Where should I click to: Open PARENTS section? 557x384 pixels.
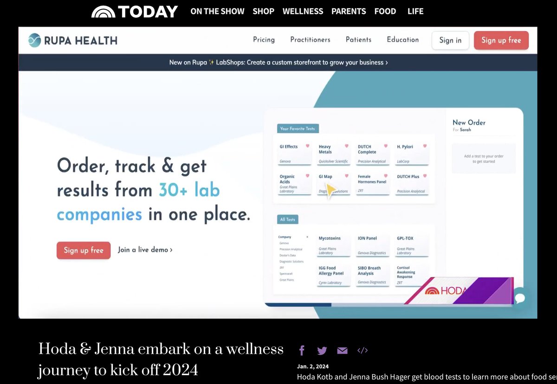click(x=349, y=11)
